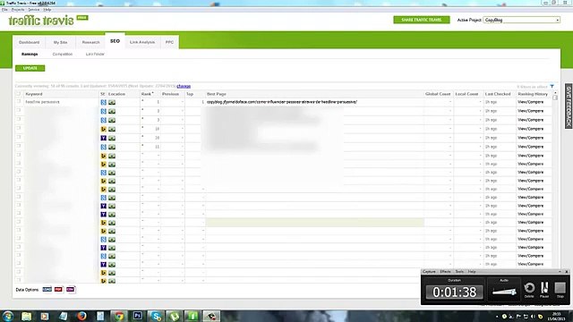Viewport: 573px width, 322px height.
Task: Open View/Compare for headline persuasiva row
Action: 531,102
